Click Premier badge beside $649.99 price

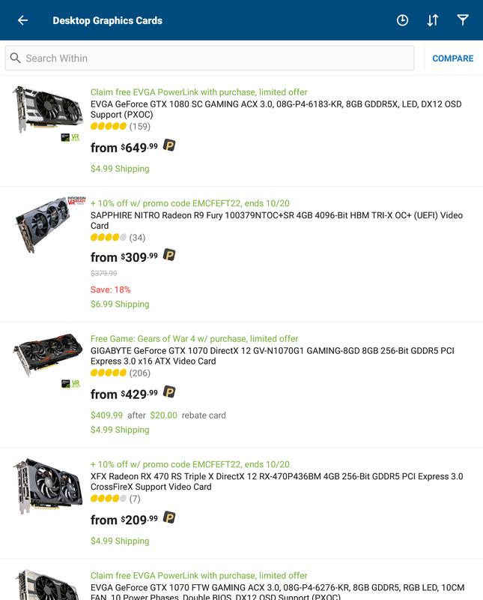click(169, 145)
